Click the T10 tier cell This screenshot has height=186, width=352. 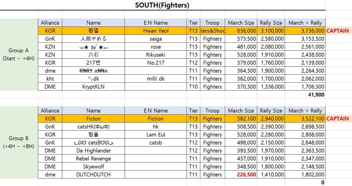[194, 87]
